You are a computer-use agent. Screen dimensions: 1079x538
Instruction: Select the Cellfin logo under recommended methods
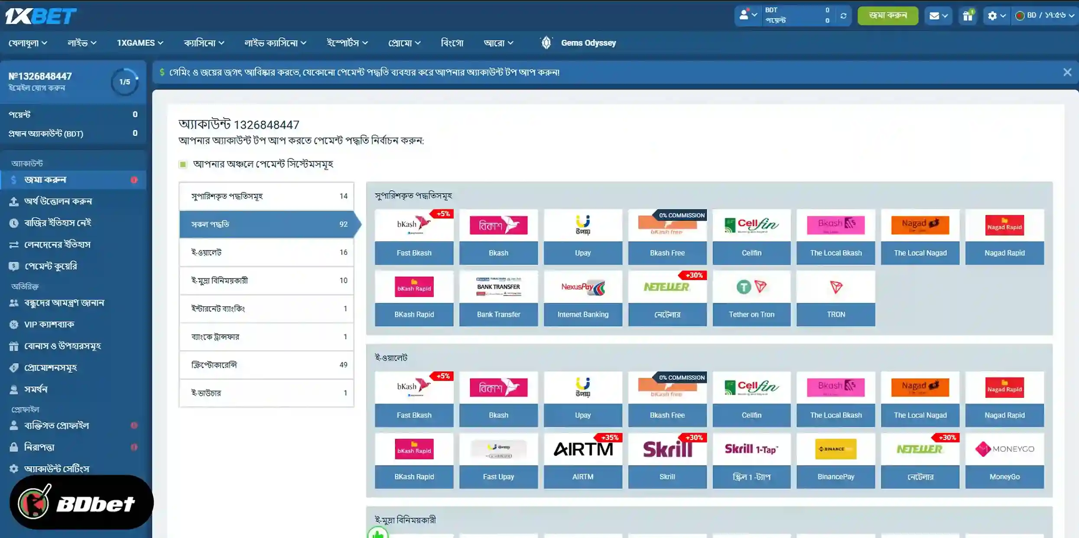751,225
